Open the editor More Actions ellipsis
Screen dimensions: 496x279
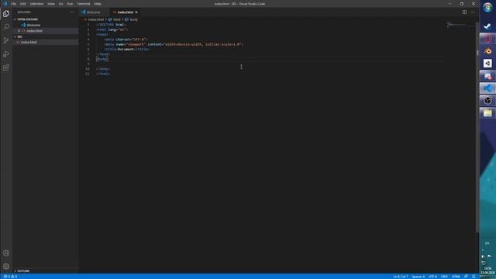click(473, 12)
